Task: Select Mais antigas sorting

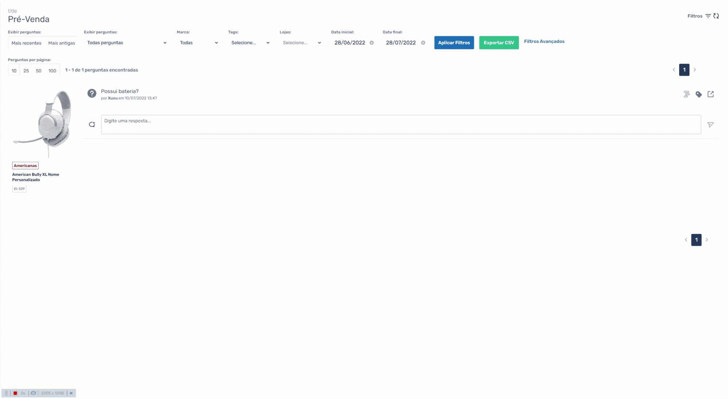Action: [62, 43]
